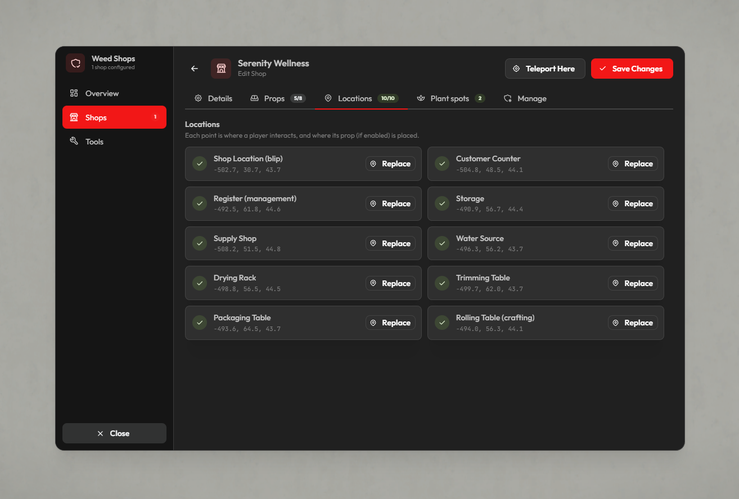Click coordinates -502.7, 30.7, 43.7

pos(247,170)
